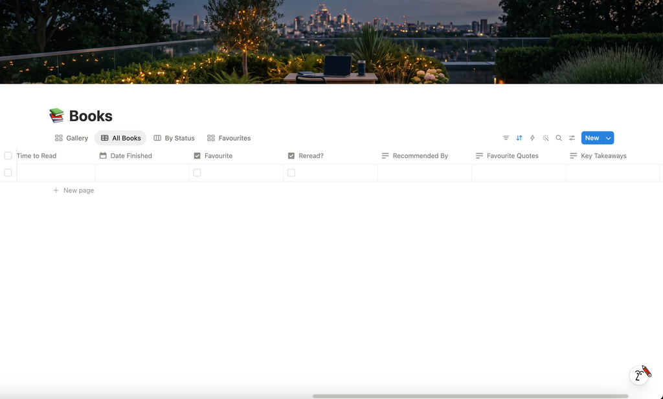
Task: Tick the Reread? checkbox in first row
Action: pos(291,173)
